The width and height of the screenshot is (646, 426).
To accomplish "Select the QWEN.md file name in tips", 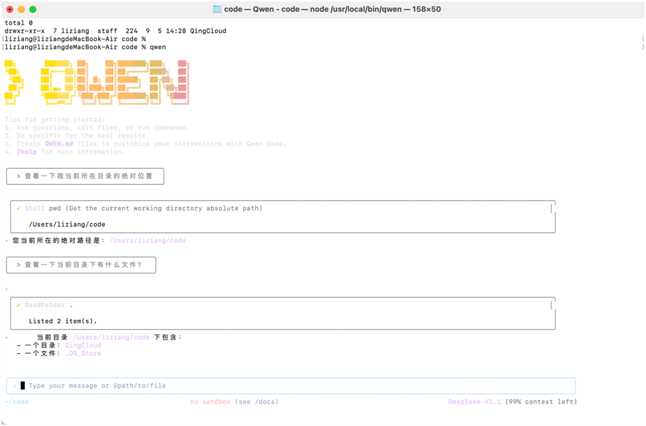I will click(59, 144).
